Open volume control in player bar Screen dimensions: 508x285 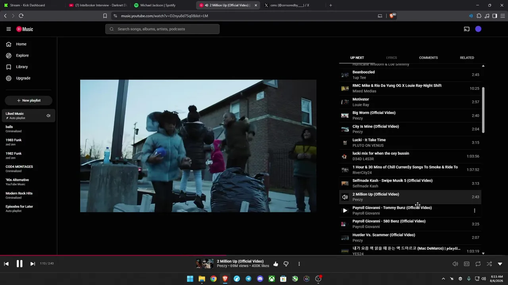click(x=455, y=264)
